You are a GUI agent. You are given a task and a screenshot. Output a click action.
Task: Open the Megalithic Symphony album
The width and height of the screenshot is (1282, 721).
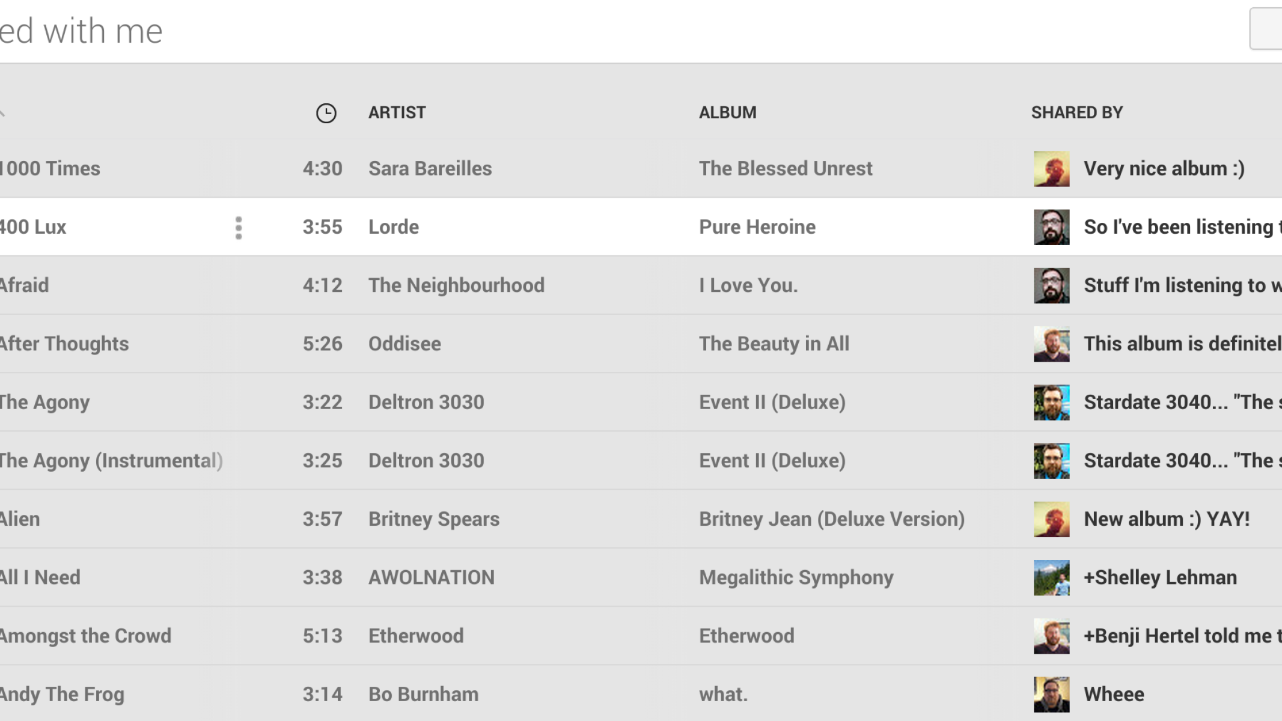click(x=796, y=578)
